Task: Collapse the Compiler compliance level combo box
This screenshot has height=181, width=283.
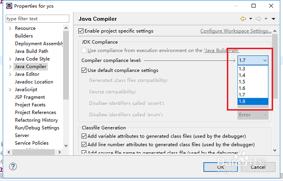Action: pyautogui.click(x=253, y=60)
